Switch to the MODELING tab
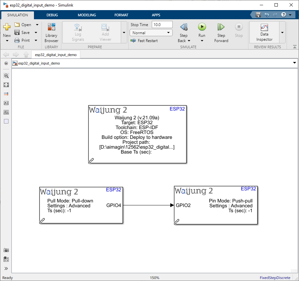 click(x=87, y=15)
